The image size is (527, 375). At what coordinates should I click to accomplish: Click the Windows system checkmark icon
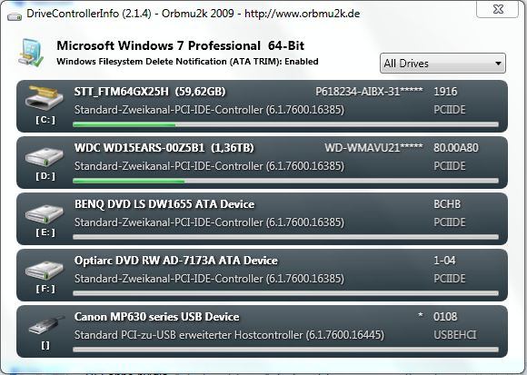31,53
